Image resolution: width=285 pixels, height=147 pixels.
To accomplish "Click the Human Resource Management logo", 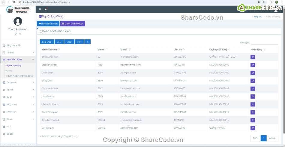I will click(18, 10).
